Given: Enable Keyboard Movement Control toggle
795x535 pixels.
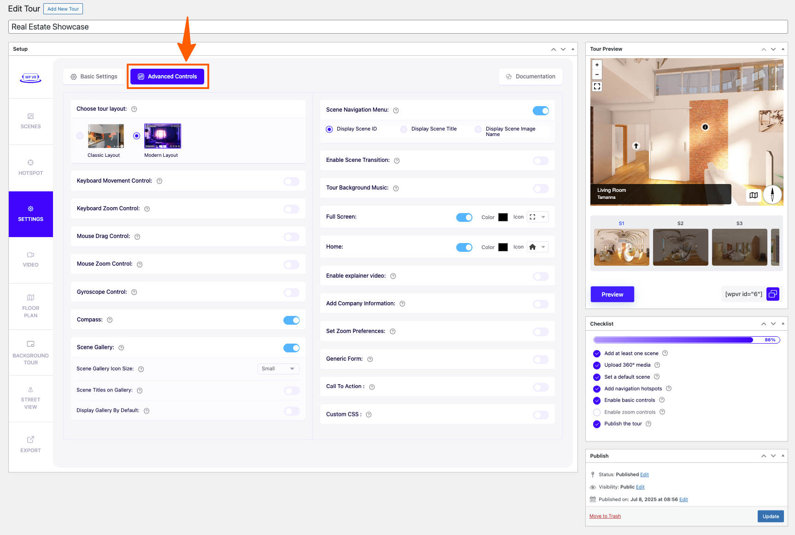Looking at the screenshot, I should pyautogui.click(x=291, y=181).
